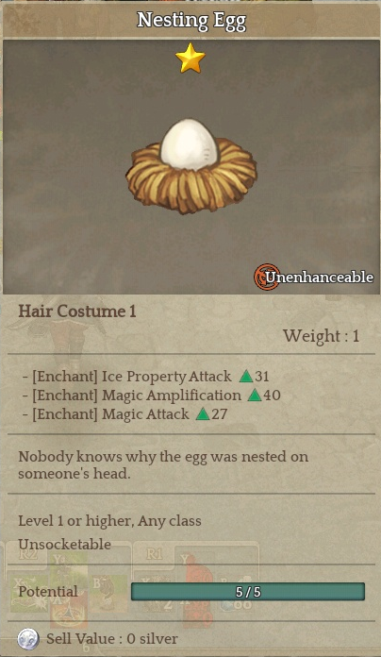This screenshot has height=657, width=381.
Task: Click the Level 1 or higher requirement text
Action: click(x=109, y=521)
